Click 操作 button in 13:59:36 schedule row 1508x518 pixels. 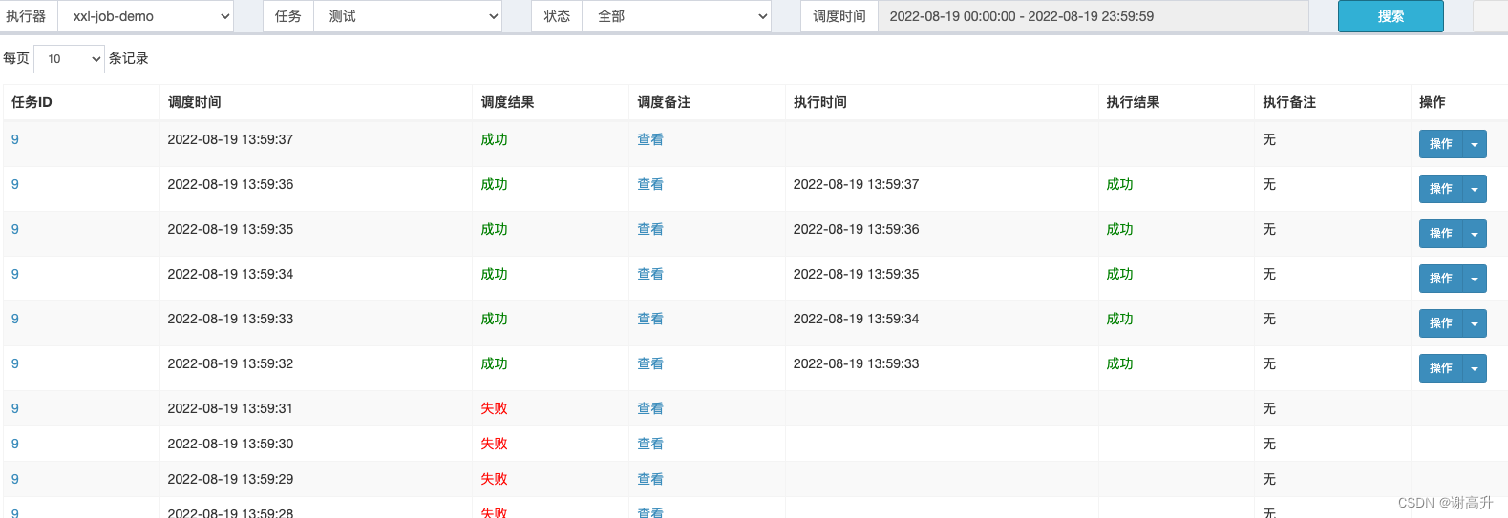[1441, 189]
